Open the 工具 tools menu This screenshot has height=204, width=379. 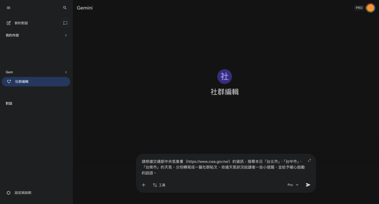point(159,185)
